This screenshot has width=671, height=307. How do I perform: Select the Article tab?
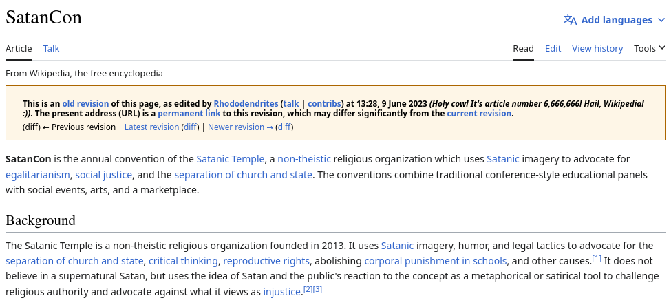pos(19,48)
